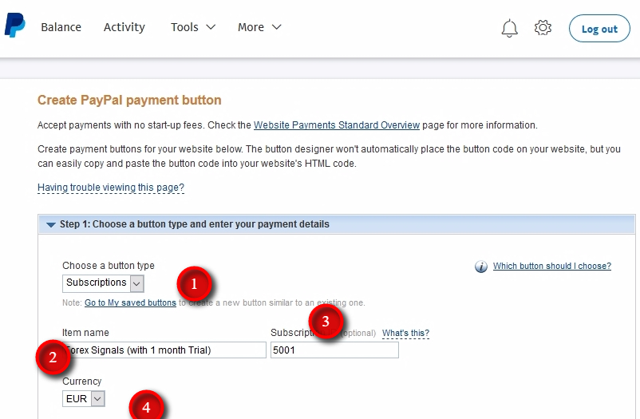Viewport: 640px width, 419px height.
Task: Open the settings gear icon
Action: point(543,28)
